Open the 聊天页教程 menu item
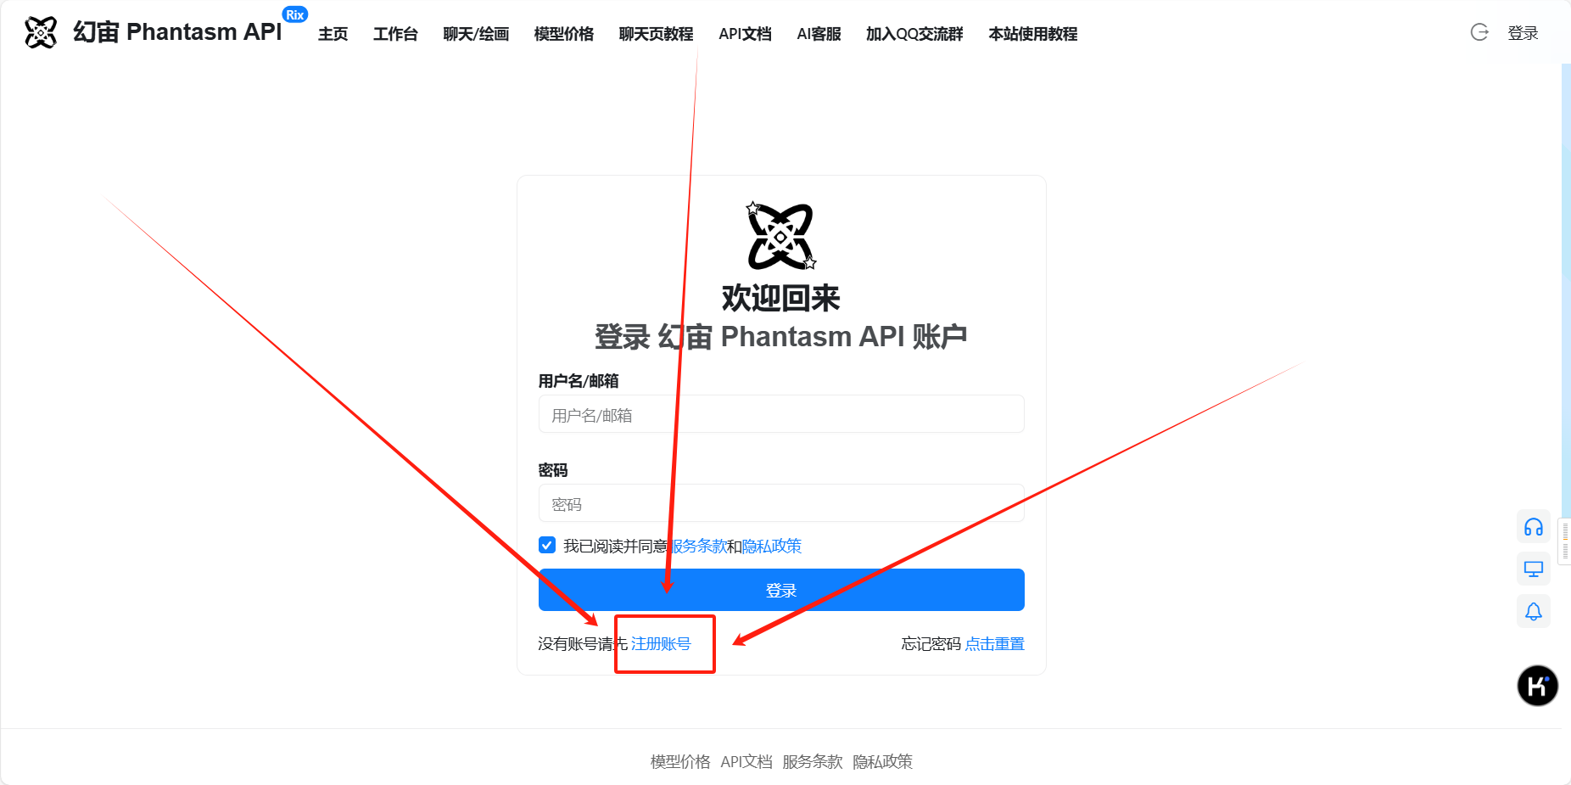This screenshot has width=1571, height=785. click(x=657, y=34)
